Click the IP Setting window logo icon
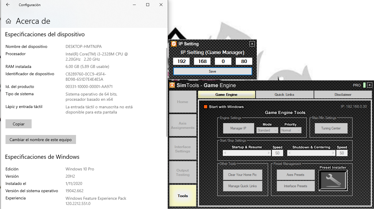Viewport: 374px width, 209px height. (x=174, y=44)
